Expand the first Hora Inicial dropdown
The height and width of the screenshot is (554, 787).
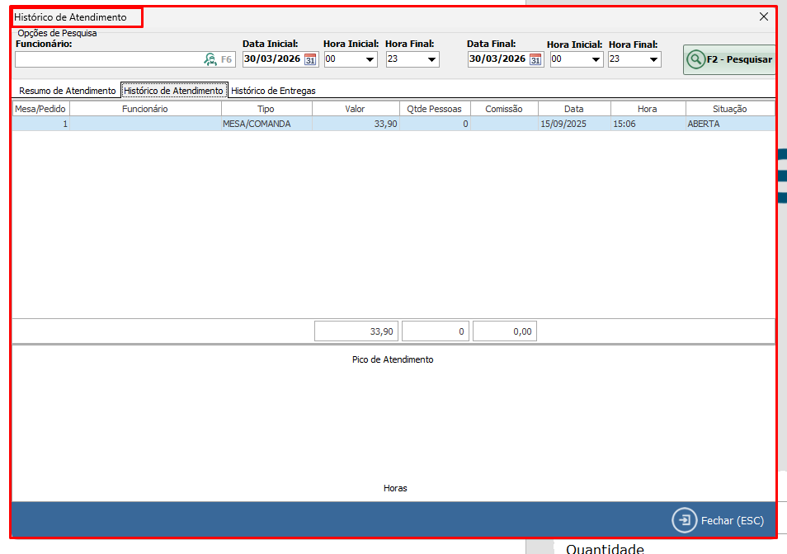(370, 59)
